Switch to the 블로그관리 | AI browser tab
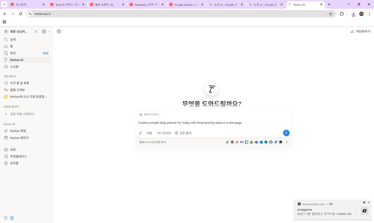 [107, 4]
